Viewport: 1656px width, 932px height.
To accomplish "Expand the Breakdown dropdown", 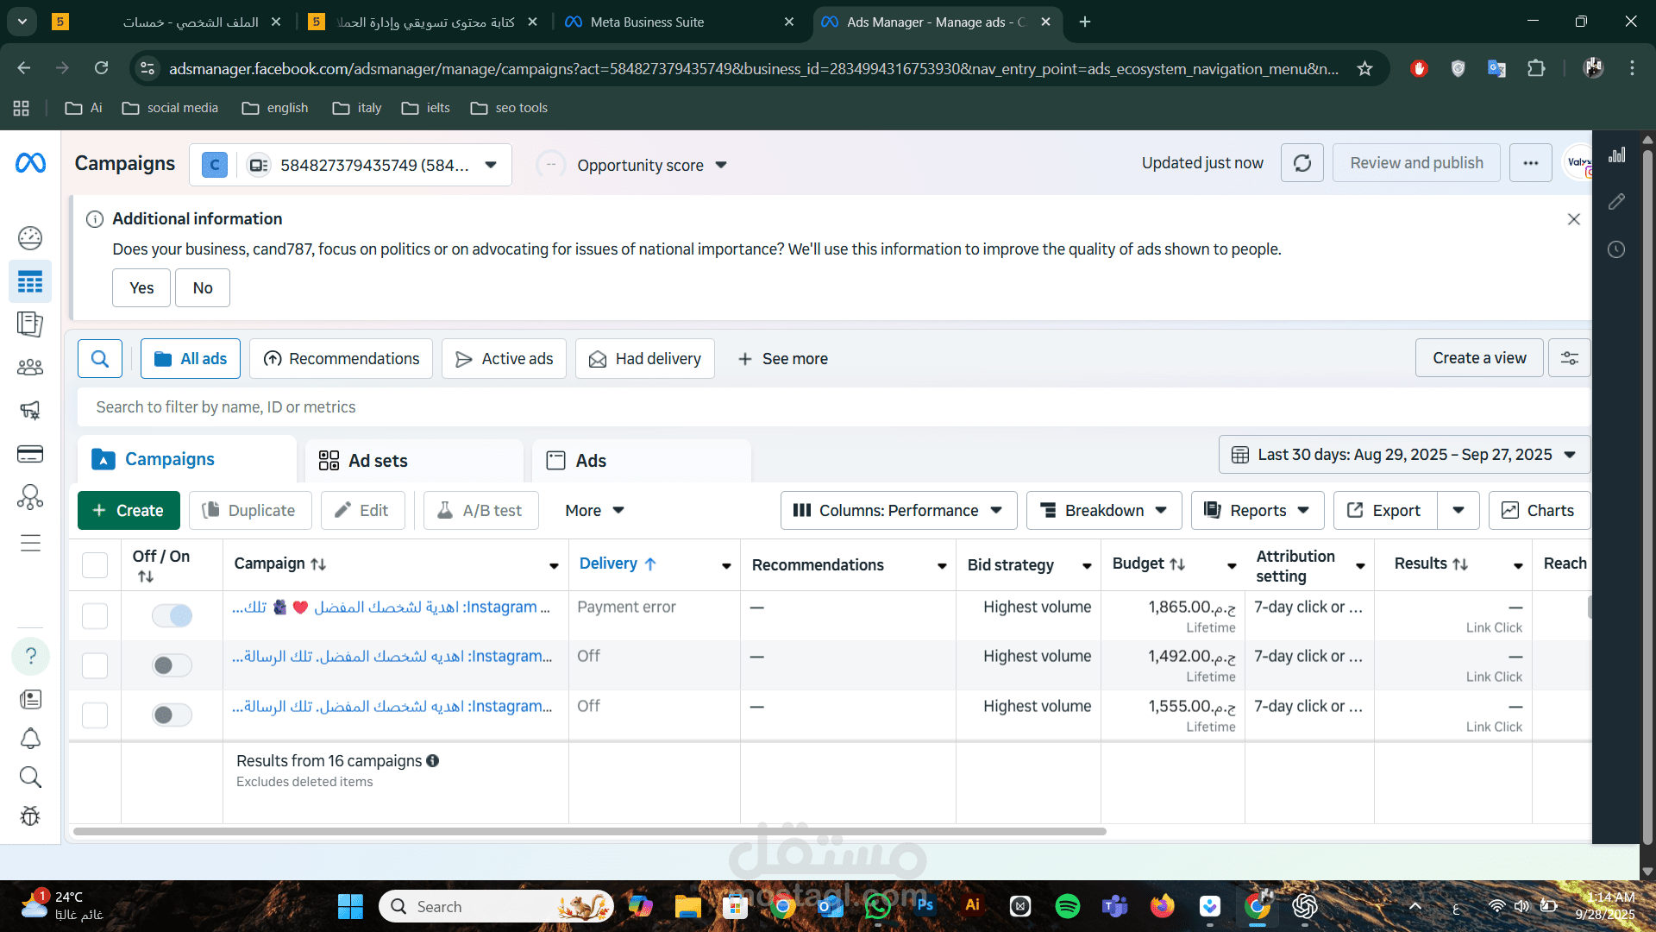I will (1103, 511).
